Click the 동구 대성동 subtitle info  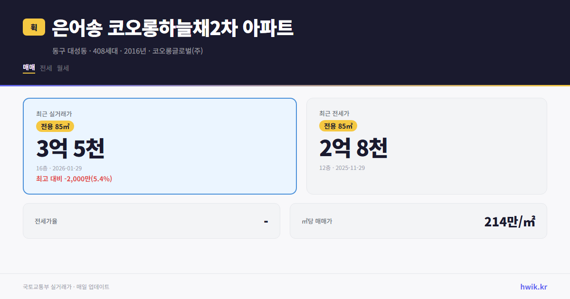(x=127, y=50)
